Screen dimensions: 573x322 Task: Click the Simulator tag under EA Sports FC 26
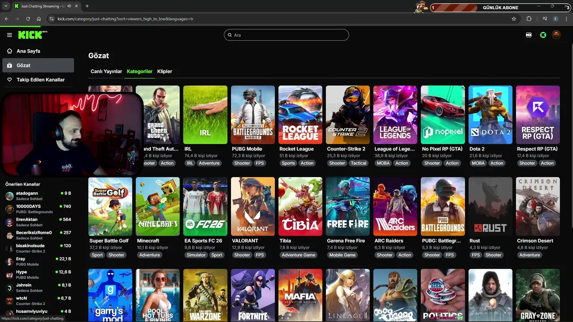196,255
